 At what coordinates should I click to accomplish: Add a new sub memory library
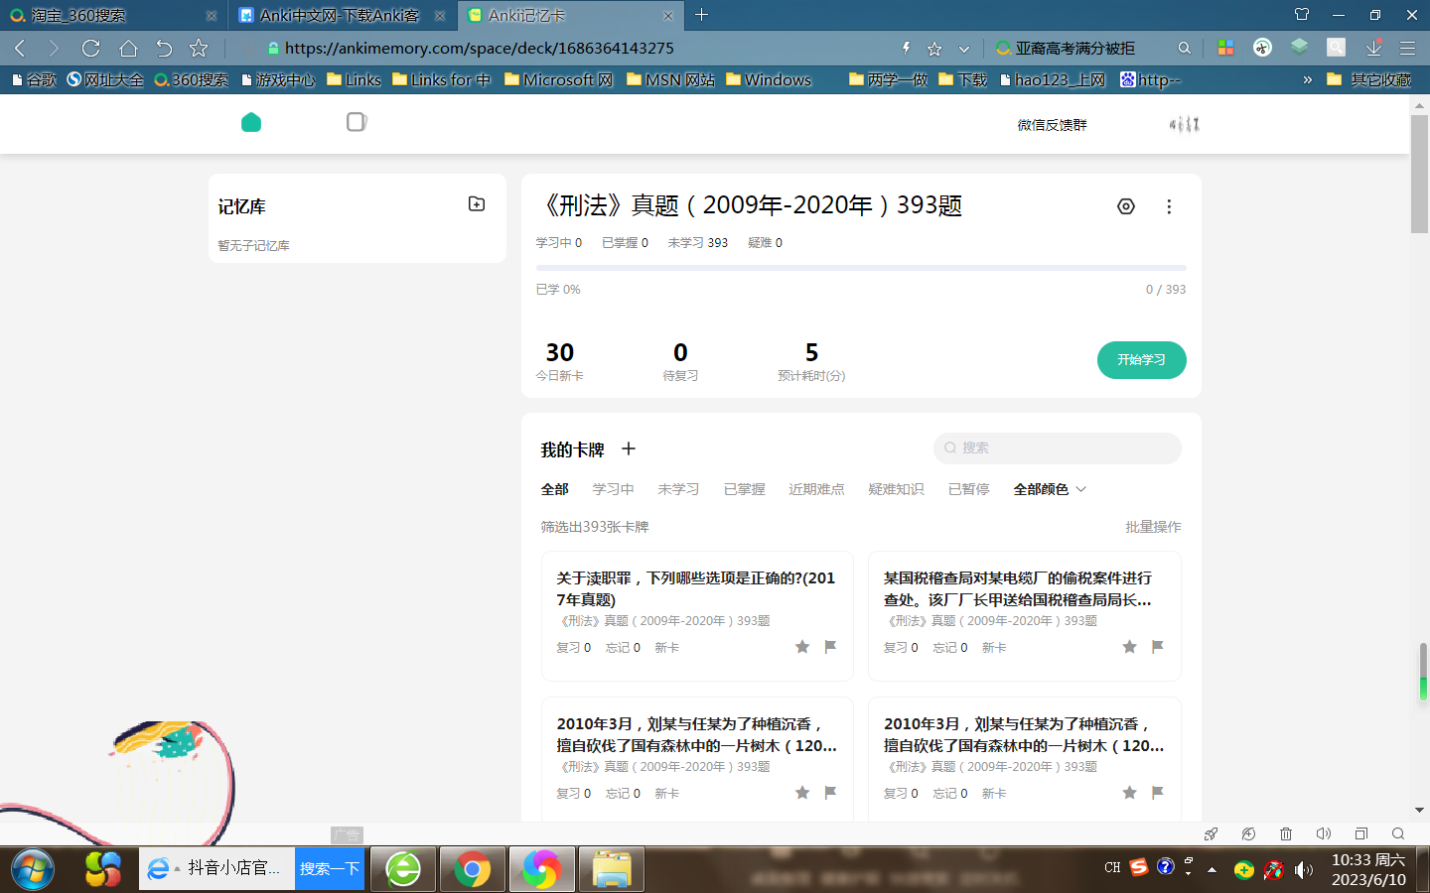[x=477, y=203]
